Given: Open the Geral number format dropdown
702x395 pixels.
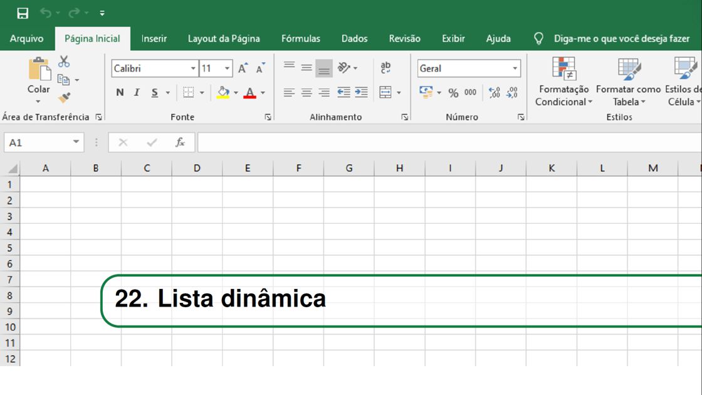Looking at the screenshot, I should (x=515, y=68).
